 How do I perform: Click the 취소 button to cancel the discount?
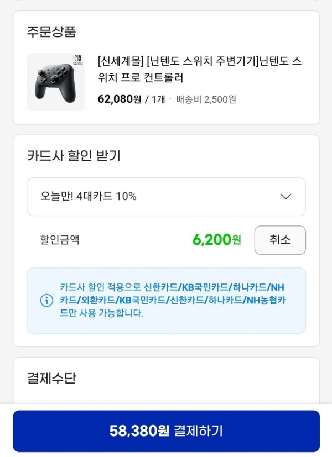pyautogui.click(x=280, y=240)
